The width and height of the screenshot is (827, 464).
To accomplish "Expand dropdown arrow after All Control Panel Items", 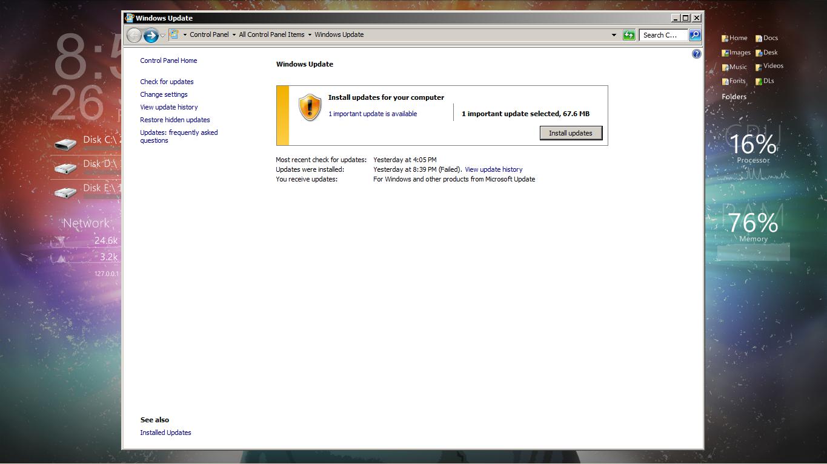I will click(x=310, y=35).
